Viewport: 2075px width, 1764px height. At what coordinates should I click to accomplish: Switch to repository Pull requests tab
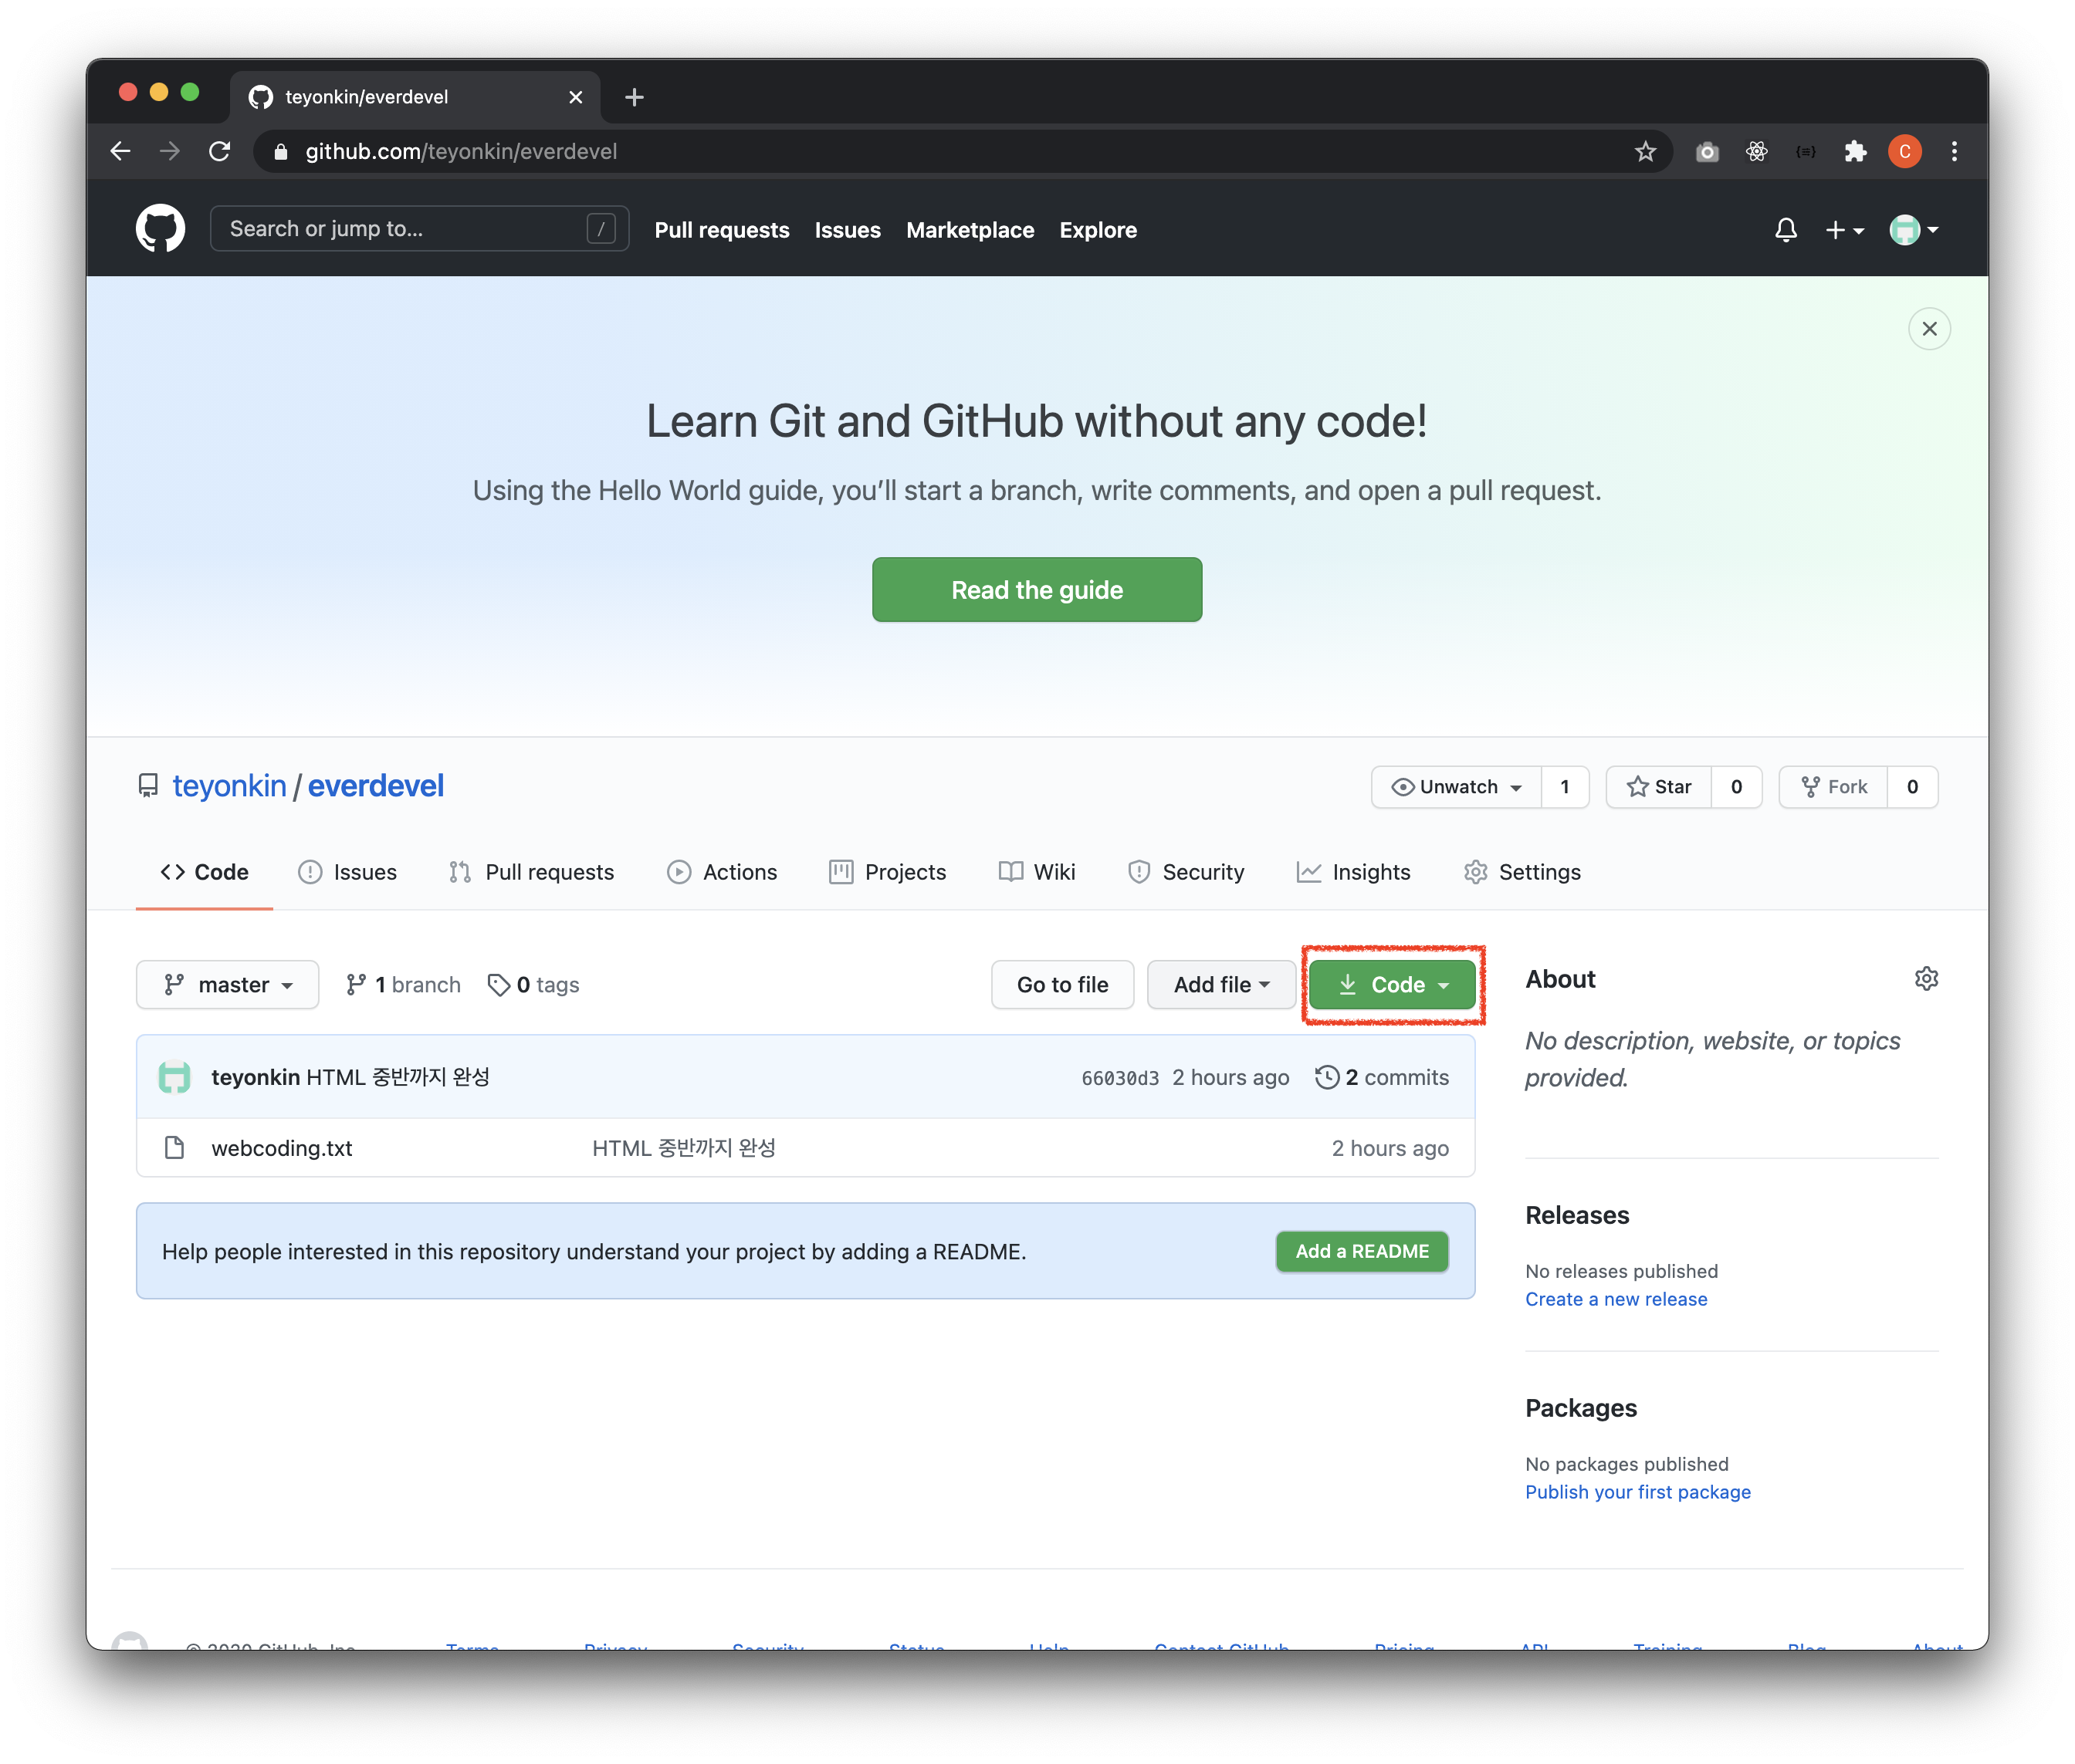[x=531, y=872]
